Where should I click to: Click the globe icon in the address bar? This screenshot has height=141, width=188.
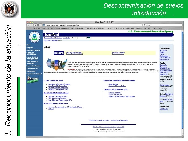tap(44, 25)
